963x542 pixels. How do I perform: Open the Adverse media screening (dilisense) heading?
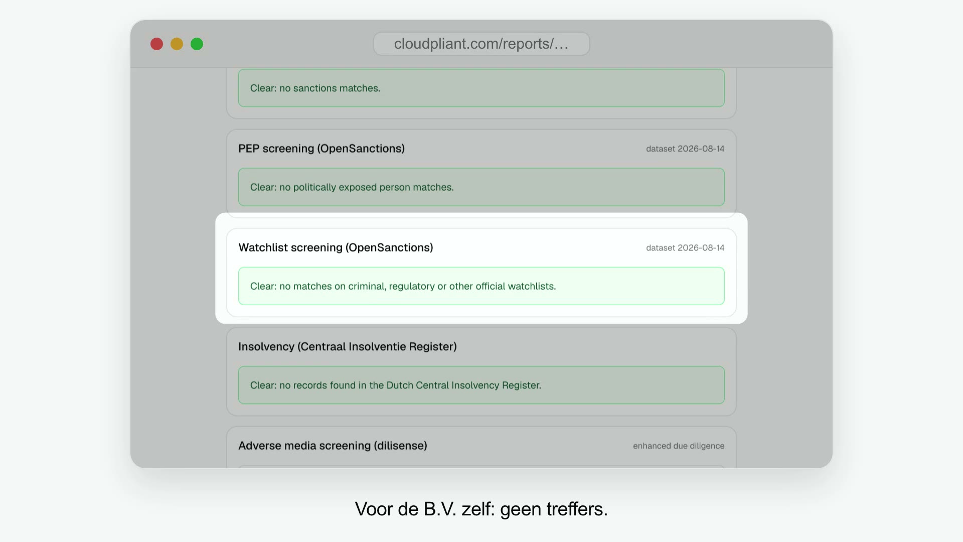coord(333,446)
